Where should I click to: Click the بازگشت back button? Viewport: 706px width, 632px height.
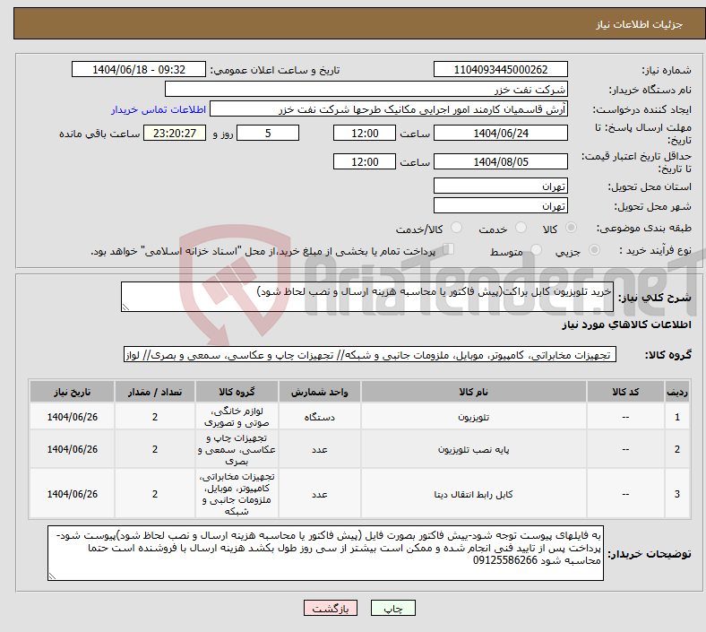331,608
